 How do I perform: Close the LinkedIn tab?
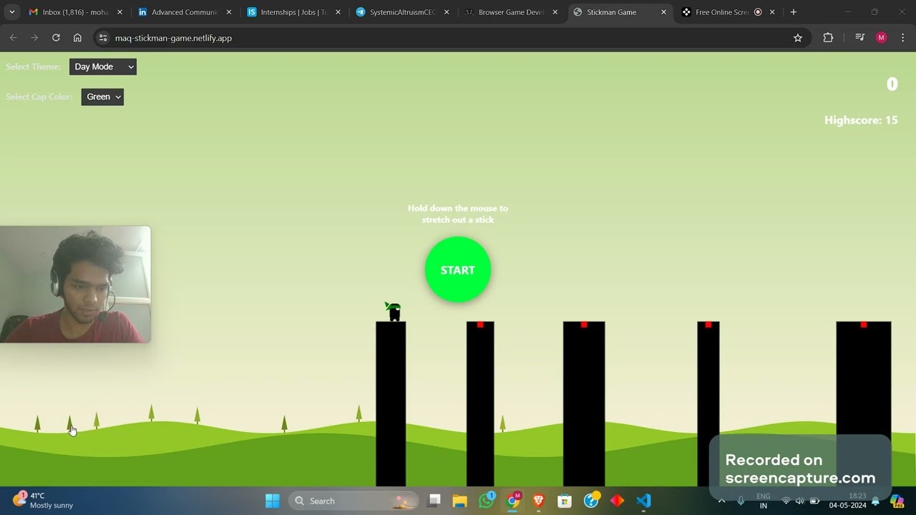[229, 12]
